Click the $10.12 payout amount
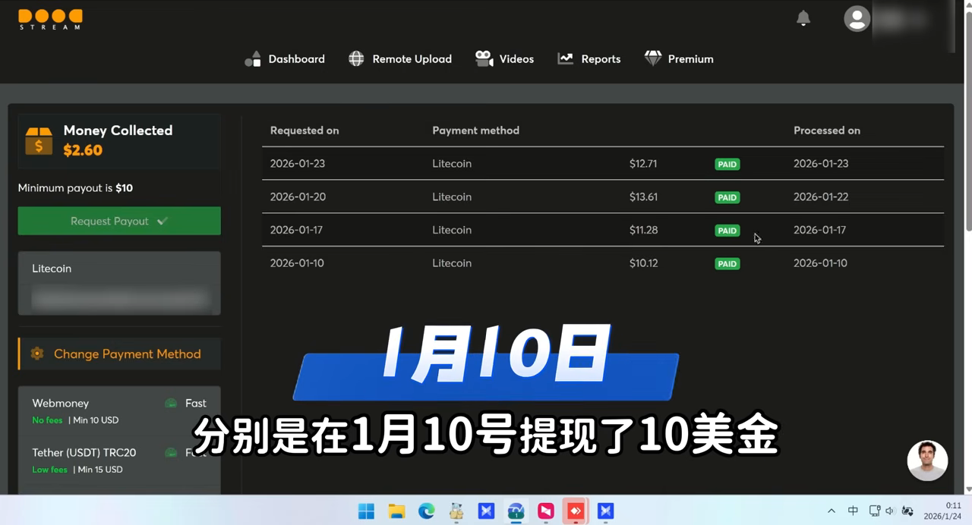972x525 pixels. pyautogui.click(x=643, y=263)
